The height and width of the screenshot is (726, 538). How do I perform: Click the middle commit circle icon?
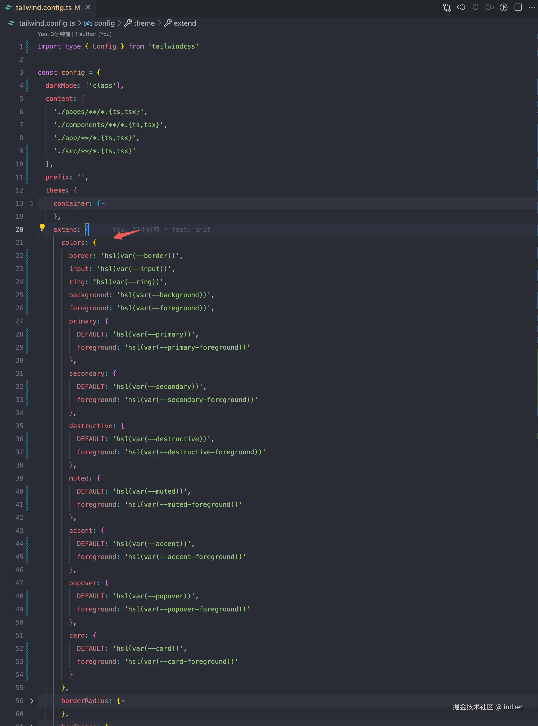point(475,7)
